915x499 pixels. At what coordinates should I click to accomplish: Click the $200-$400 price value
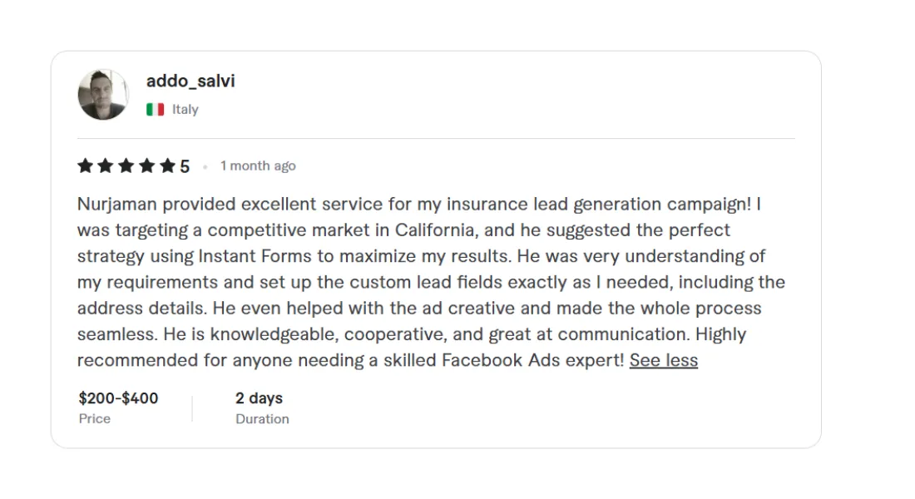118,398
